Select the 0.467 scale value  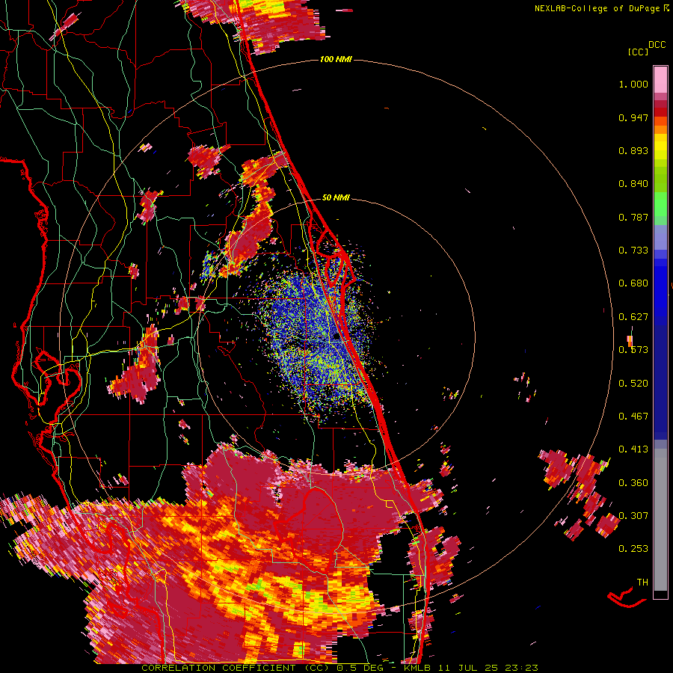pos(633,417)
